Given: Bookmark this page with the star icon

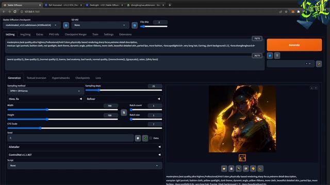Looking at the screenshot, I should click(286, 12).
